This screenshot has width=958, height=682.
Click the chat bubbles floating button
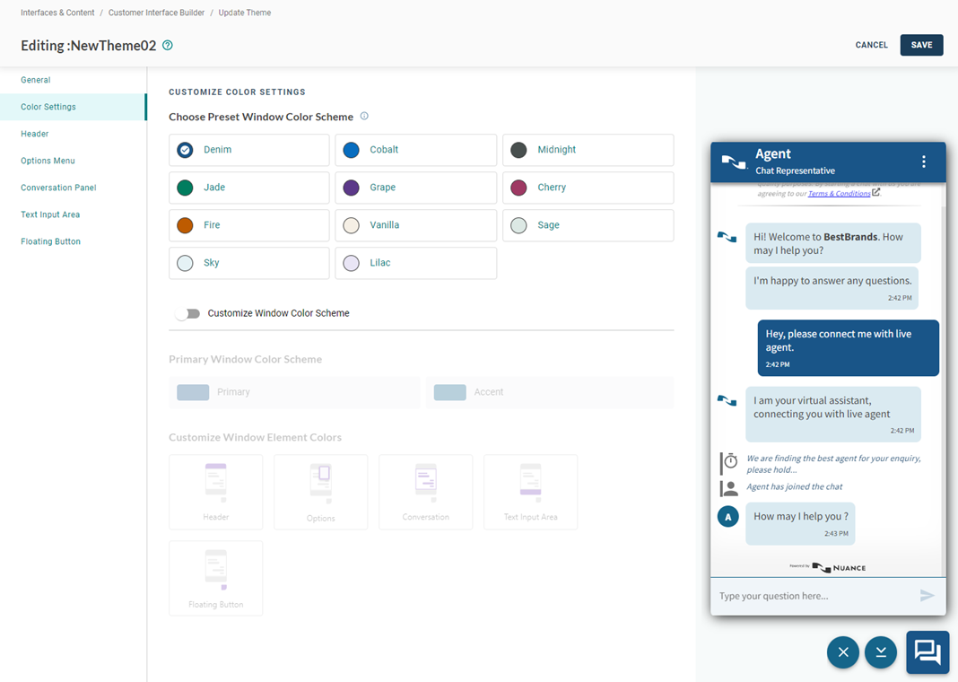tap(928, 652)
